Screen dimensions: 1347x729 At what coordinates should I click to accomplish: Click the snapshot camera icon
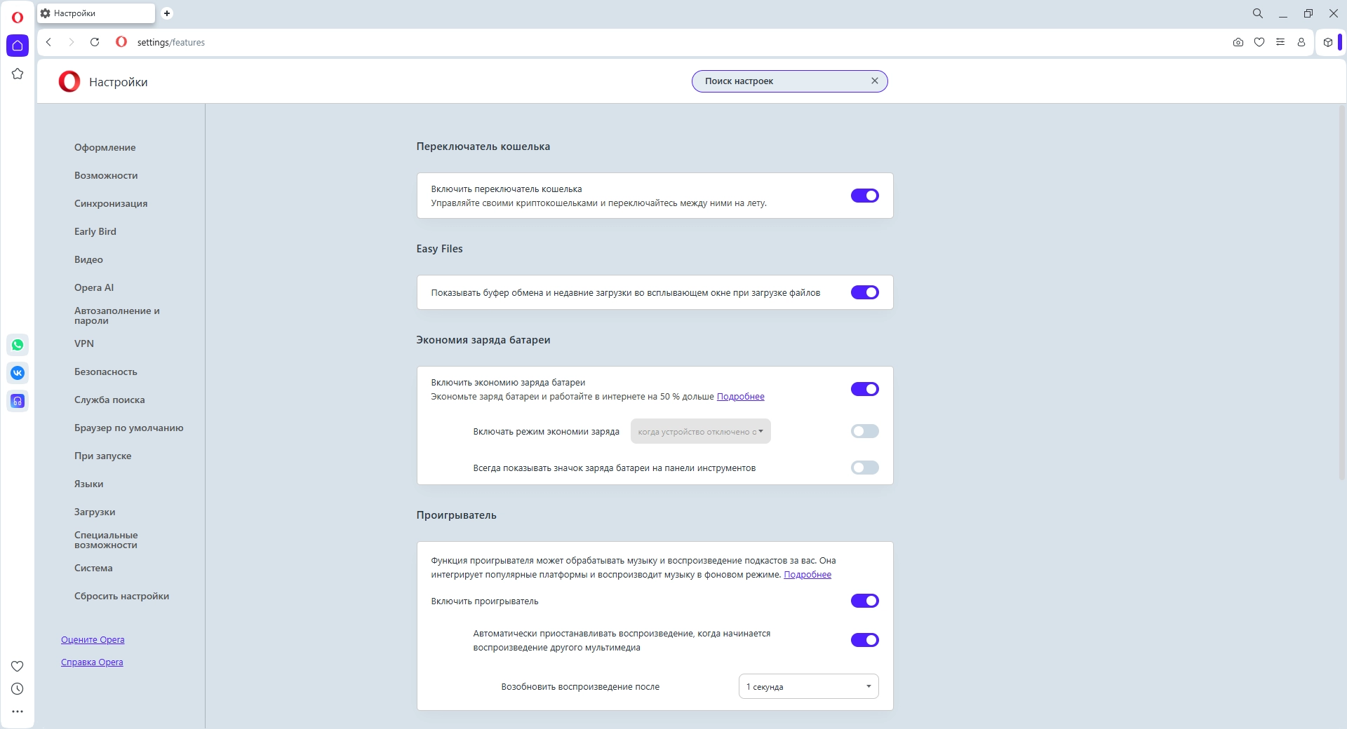pyautogui.click(x=1238, y=42)
